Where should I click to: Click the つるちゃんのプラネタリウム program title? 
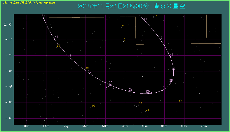(x=20, y=2)
